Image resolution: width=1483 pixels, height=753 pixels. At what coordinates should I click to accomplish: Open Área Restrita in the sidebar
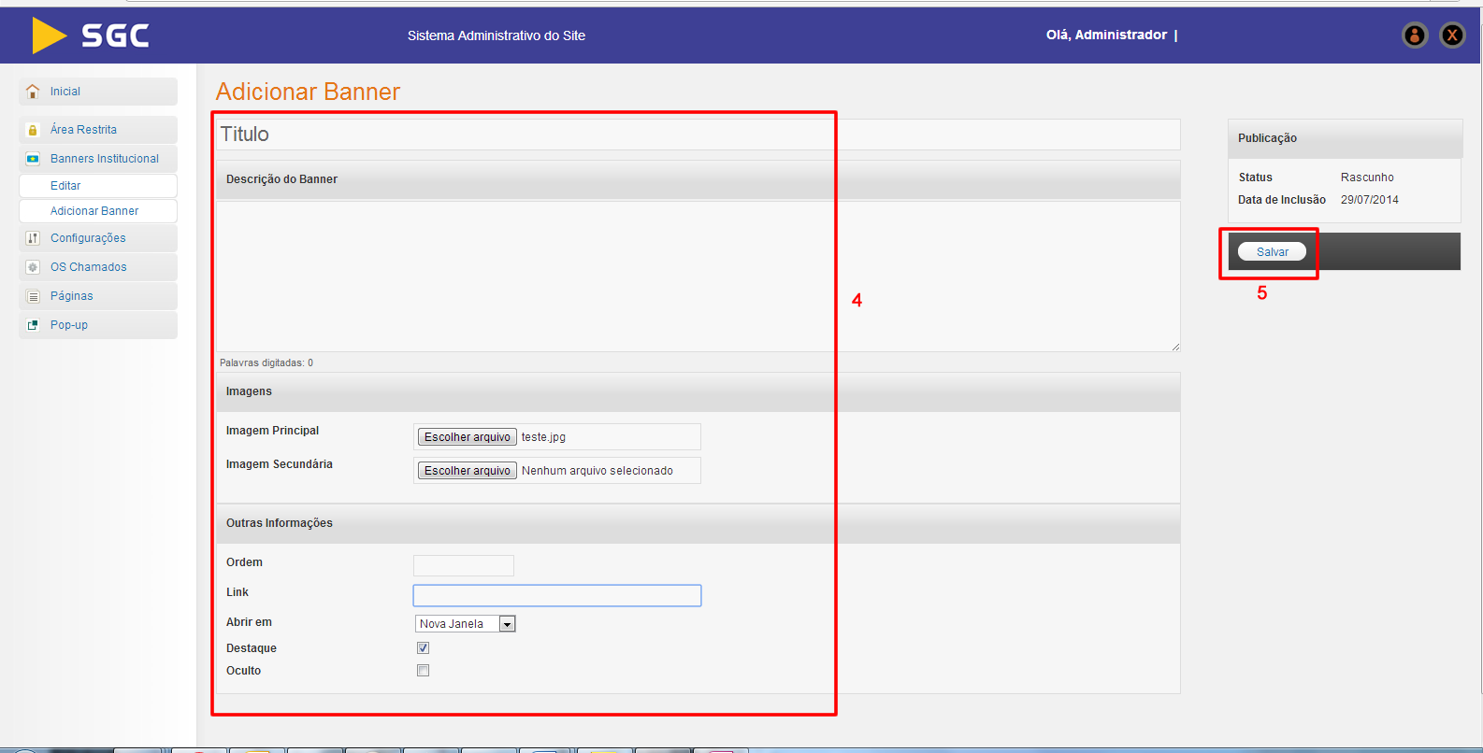(x=98, y=130)
